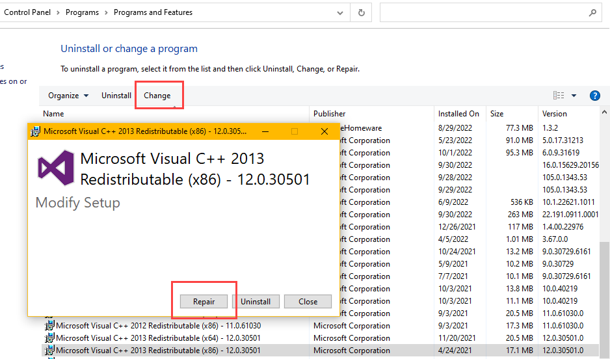Click size value 77.3 MB
Viewport: 610px width, 359px height.
point(520,128)
